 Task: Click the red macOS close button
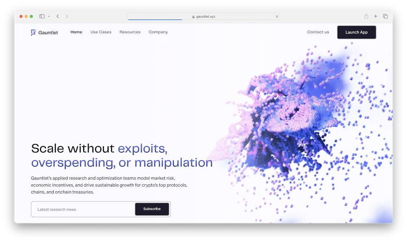pos(21,16)
